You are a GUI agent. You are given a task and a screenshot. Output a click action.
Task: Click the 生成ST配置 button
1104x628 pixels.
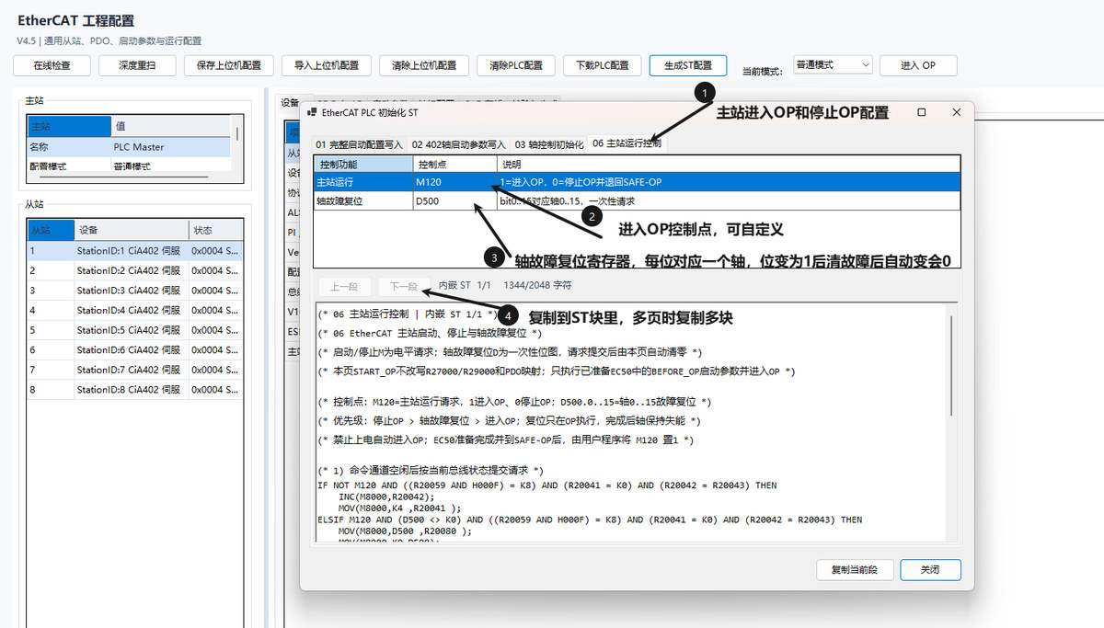point(688,65)
